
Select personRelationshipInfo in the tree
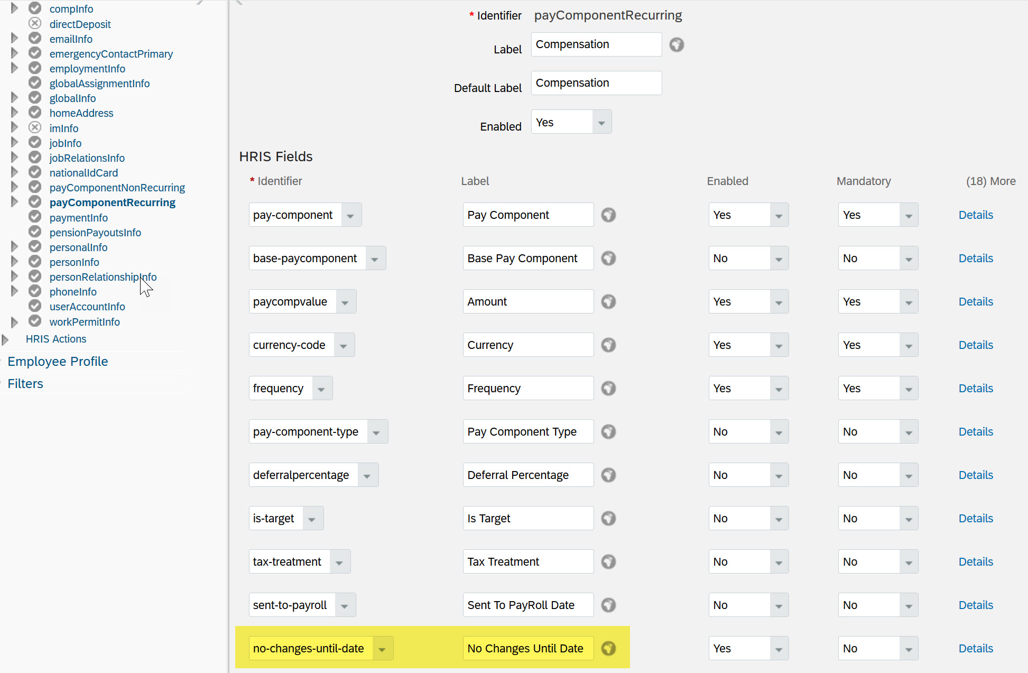pos(103,277)
